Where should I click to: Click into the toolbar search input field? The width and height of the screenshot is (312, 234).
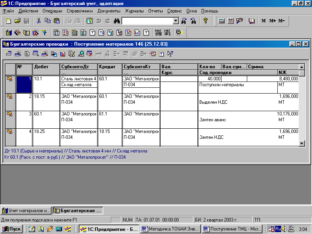(147, 21)
